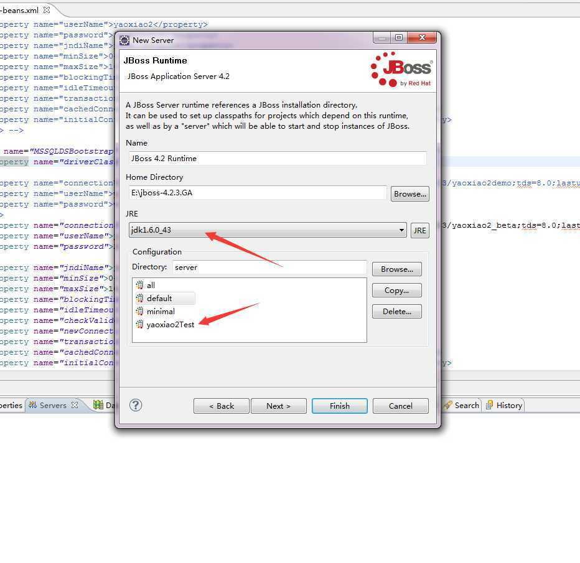Switch to the History tab

(504, 405)
